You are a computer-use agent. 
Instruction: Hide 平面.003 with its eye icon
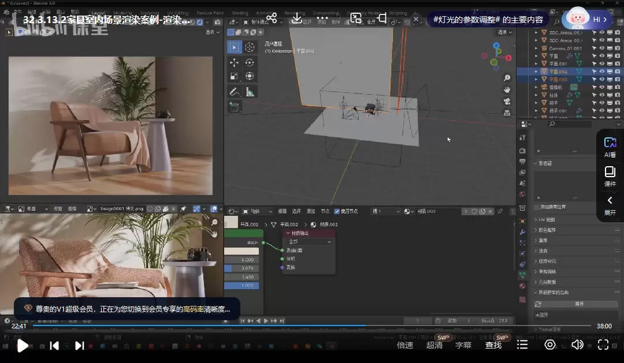pos(601,80)
